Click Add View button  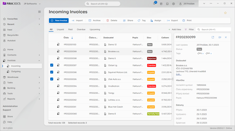point(175,30)
